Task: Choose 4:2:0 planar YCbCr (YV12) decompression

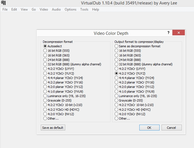Action: [45, 87]
